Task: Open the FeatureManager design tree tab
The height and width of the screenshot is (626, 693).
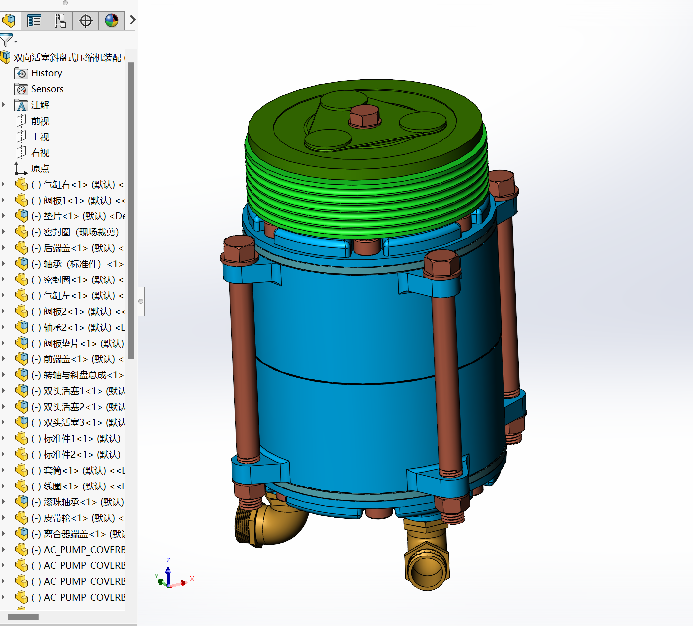Action: [x=9, y=20]
